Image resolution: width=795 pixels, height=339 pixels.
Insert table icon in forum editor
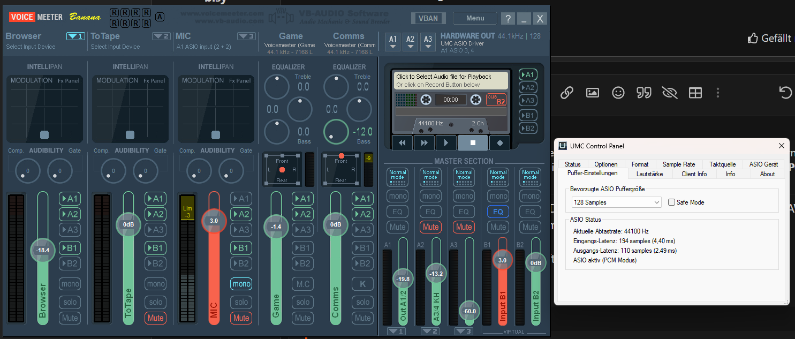coord(695,93)
